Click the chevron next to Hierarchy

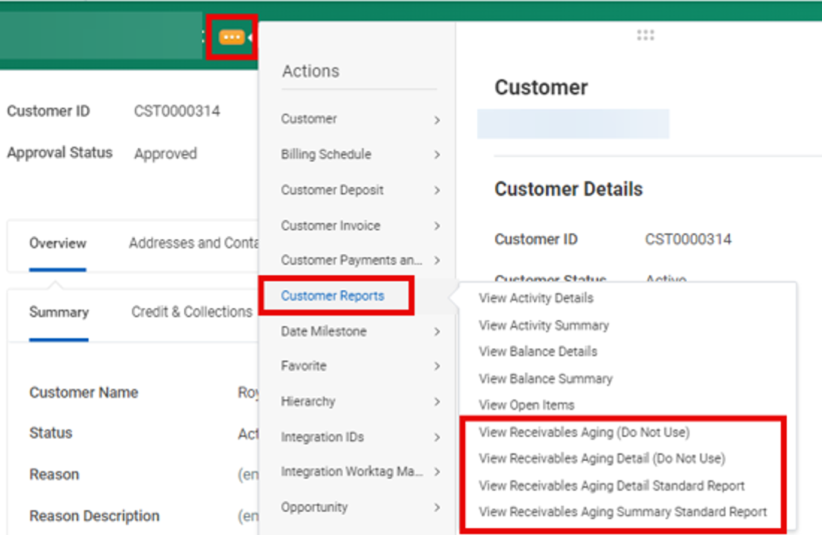pyautogui.click(x=437, y=402)
